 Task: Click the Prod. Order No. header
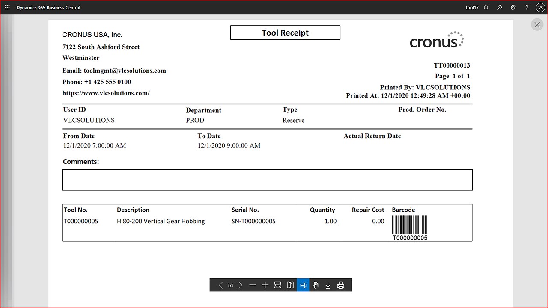coord(422,110)
